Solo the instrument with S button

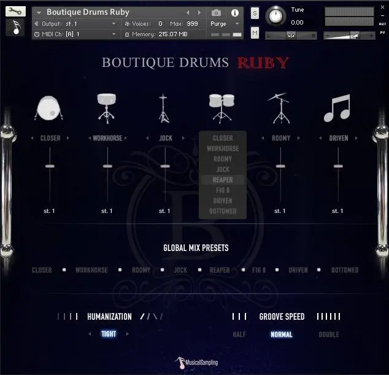point(255,13)
